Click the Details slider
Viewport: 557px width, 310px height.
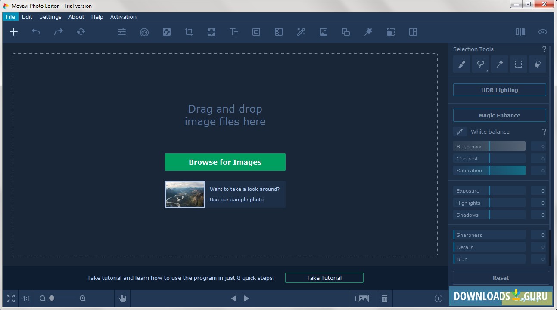pyautogui.click(x=489, y=247)
